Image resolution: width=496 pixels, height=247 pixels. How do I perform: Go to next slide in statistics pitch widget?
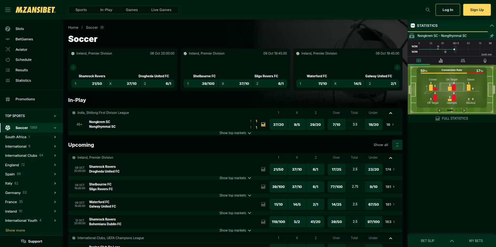464,110
